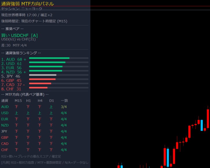
Task: Click JPY in the MTF direction table
Action: click(x=4, y=131)
